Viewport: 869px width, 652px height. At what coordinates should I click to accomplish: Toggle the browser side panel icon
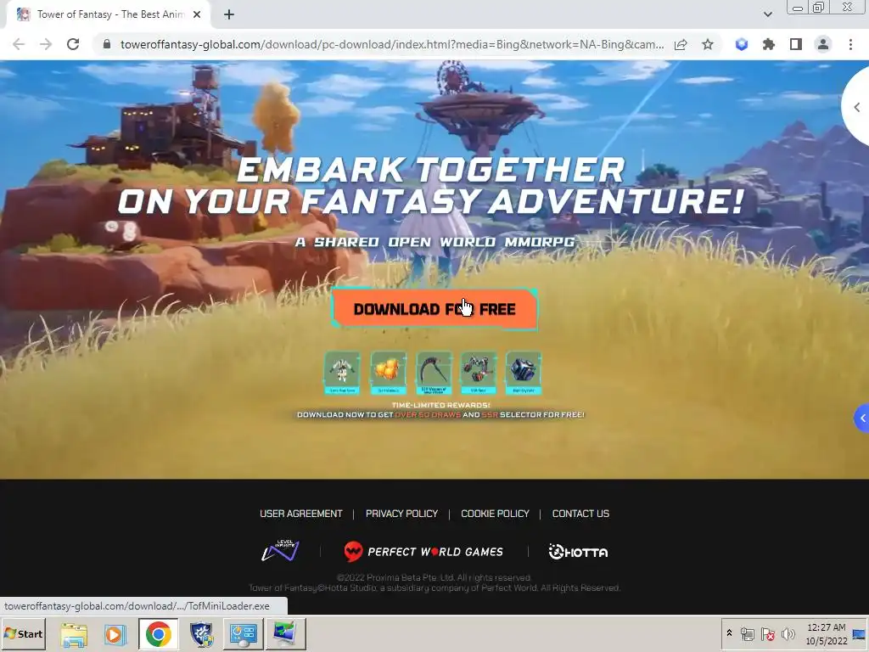(796, 44)
